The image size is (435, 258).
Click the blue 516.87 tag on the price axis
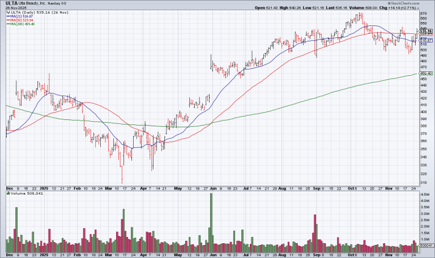pyautogui.click(x=426, y=41)
